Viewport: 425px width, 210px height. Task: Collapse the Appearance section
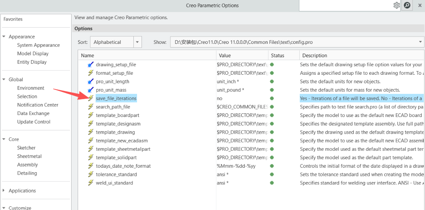point(4,37)
